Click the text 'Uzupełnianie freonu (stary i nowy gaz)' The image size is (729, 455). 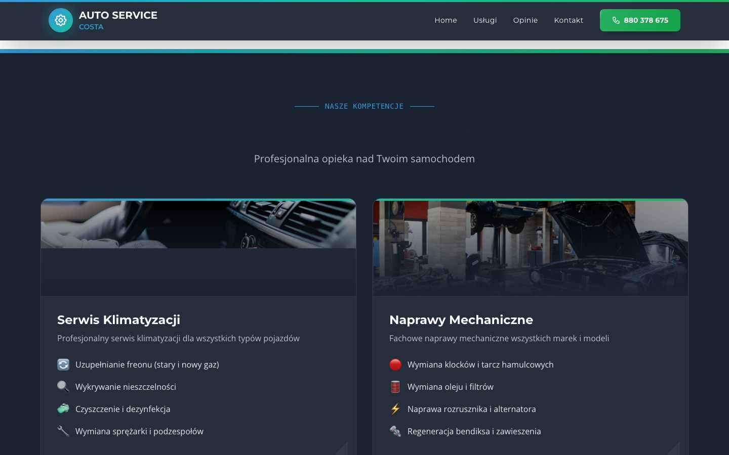(147, 365)
